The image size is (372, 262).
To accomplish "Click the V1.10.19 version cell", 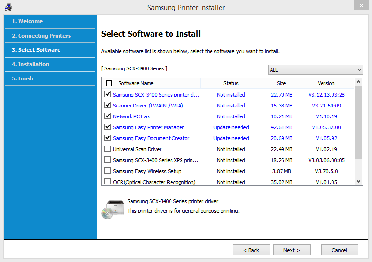I will point(326,116).
